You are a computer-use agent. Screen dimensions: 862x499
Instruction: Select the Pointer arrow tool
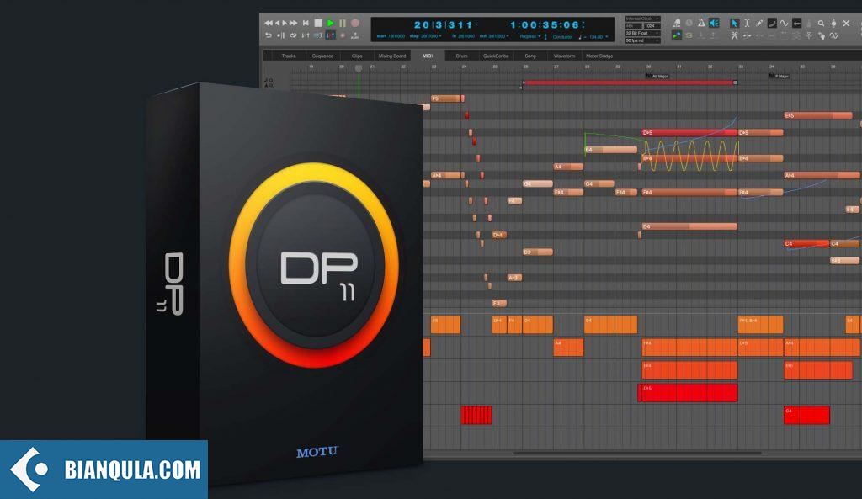[734, 23]
